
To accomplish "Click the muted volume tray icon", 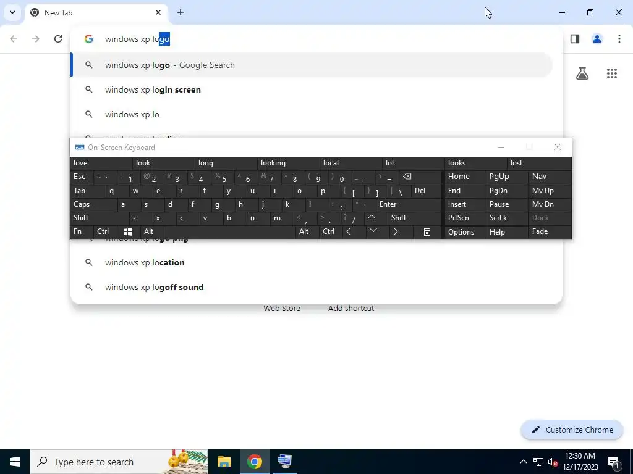I will [553, 462].
